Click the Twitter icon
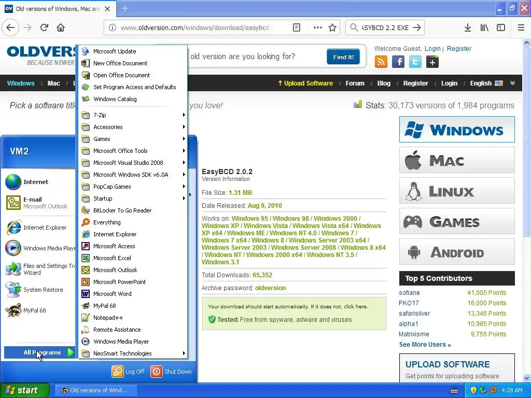 coord(415,62)
